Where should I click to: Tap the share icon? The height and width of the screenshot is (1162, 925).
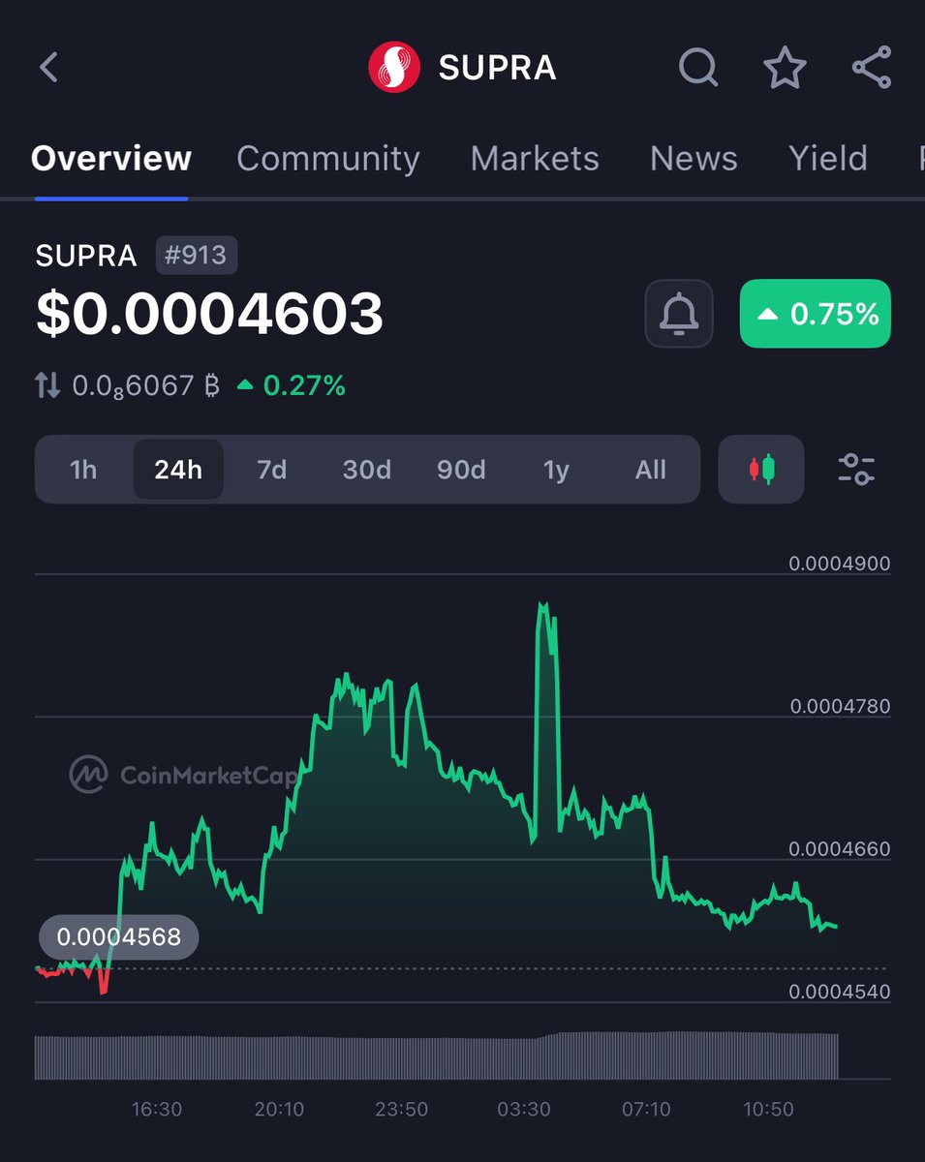tap(871, 68)
